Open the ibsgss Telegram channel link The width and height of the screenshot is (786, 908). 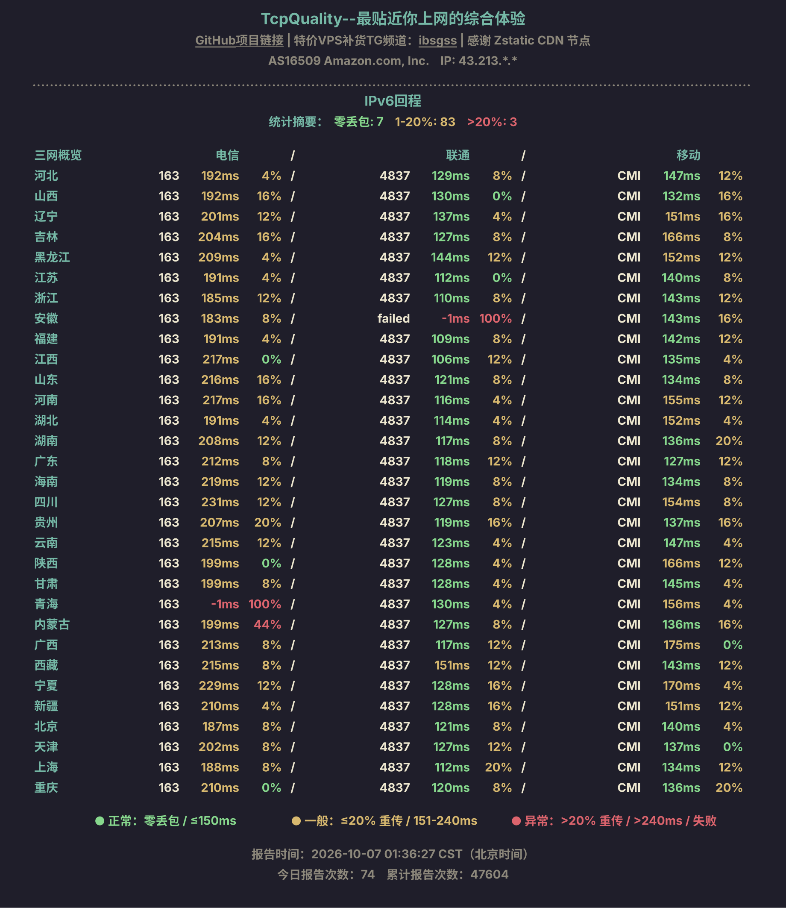point(437,40)
